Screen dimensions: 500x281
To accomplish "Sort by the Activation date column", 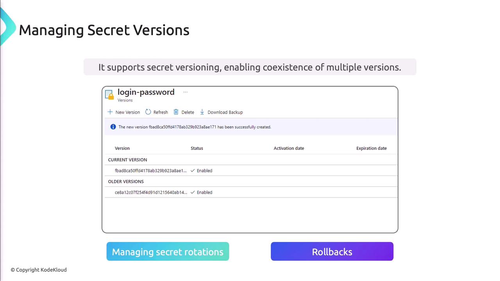I will (x=289, y=148).
